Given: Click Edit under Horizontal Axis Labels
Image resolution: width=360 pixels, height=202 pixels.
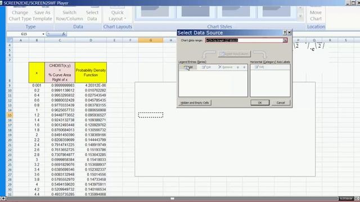Looking at the screenshot, I should 259,67.
